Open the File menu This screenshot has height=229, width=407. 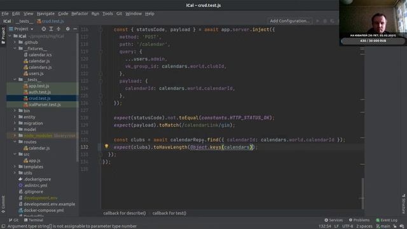5,13
